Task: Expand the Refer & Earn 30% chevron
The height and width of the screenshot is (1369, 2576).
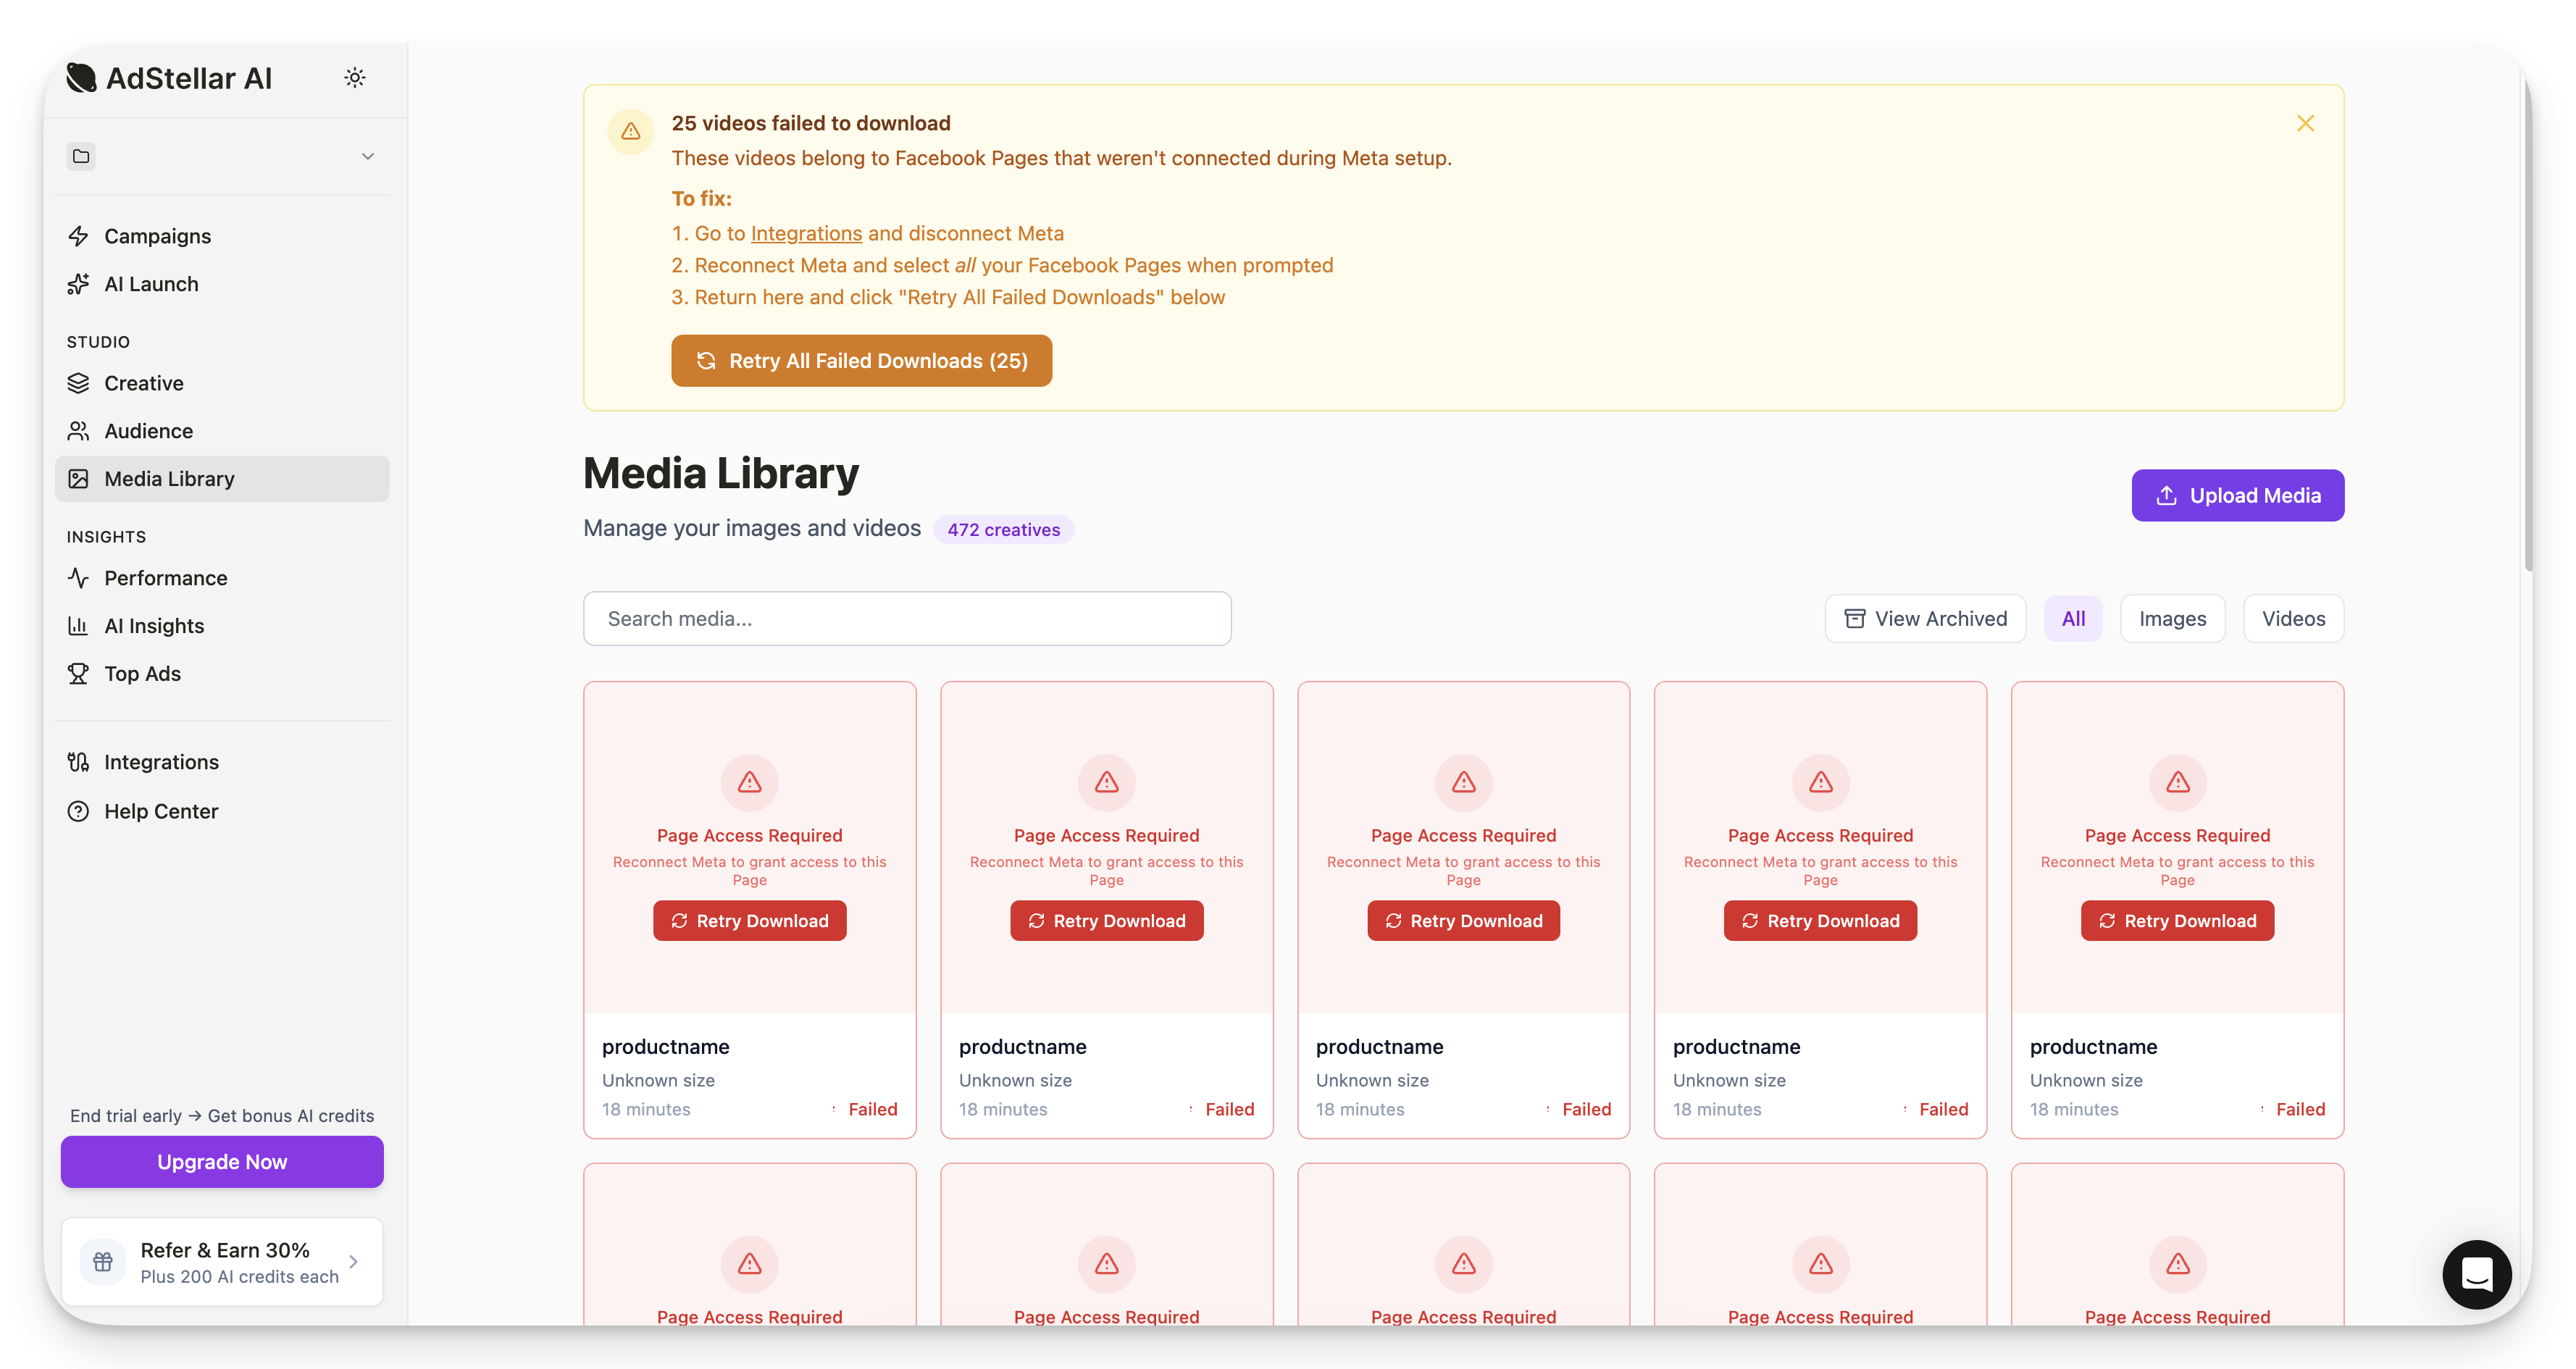Action: pyautogui.click(x=353, y=1262)
